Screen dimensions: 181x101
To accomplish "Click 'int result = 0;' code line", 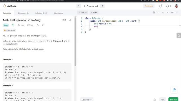I will click(103, 24).
